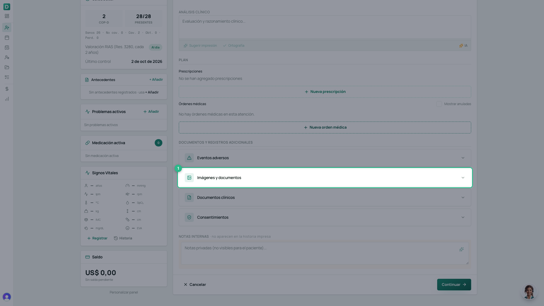This screenshot has height=306, width=544.
Task: Click Añadir in Antecedentes header
Action: [156, 80]
